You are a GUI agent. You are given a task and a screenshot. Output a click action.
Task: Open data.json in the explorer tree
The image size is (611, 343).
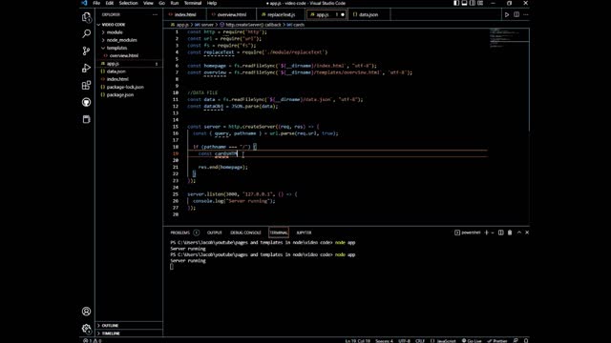coord(129,71)
